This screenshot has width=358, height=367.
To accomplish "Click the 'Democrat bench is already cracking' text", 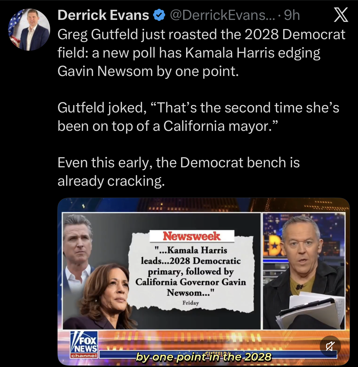I will coord(179,172).
